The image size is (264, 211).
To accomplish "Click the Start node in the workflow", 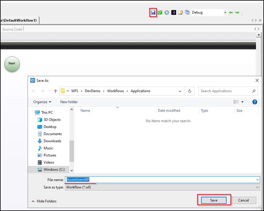I will pyautogui.click(x=12, y=64).
